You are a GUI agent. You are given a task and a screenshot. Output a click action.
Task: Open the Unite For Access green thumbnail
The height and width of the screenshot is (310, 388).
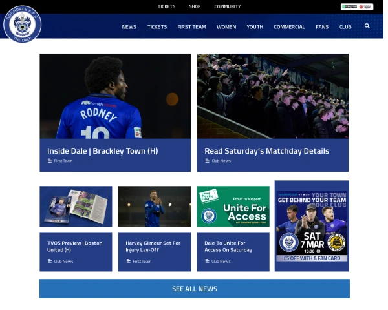pos(233,207)
